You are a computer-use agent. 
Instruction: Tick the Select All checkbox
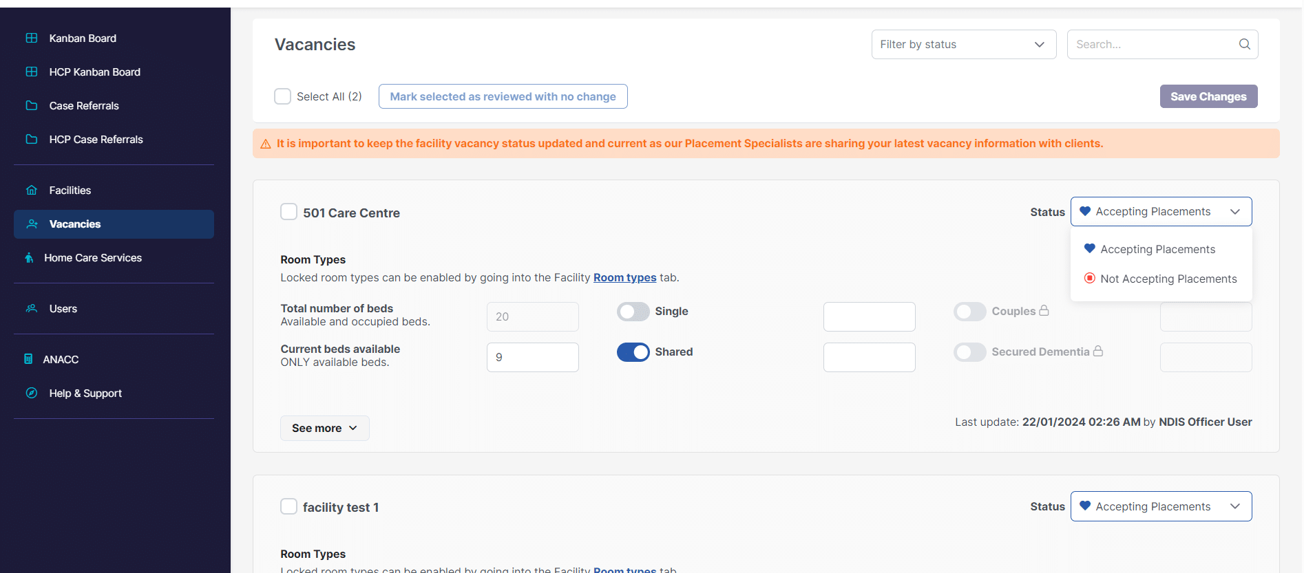(x=282, y=96)
